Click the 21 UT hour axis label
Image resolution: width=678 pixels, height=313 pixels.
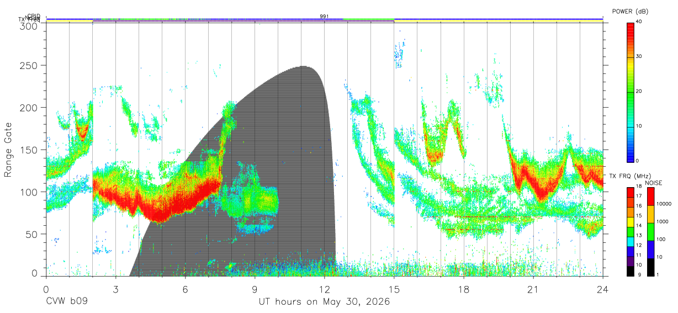pos(533,289)
